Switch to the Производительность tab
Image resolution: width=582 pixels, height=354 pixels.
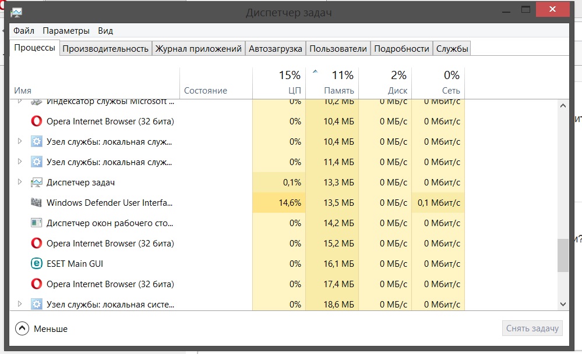(105, 49)
